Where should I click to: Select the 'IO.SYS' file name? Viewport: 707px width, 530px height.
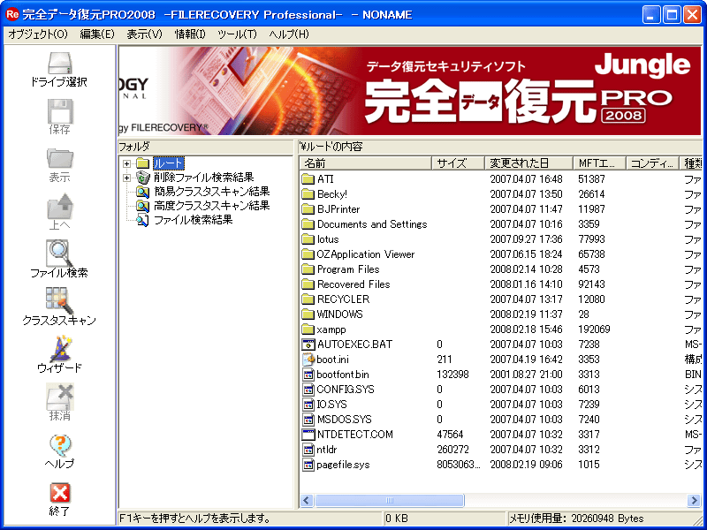click(332, 405)
